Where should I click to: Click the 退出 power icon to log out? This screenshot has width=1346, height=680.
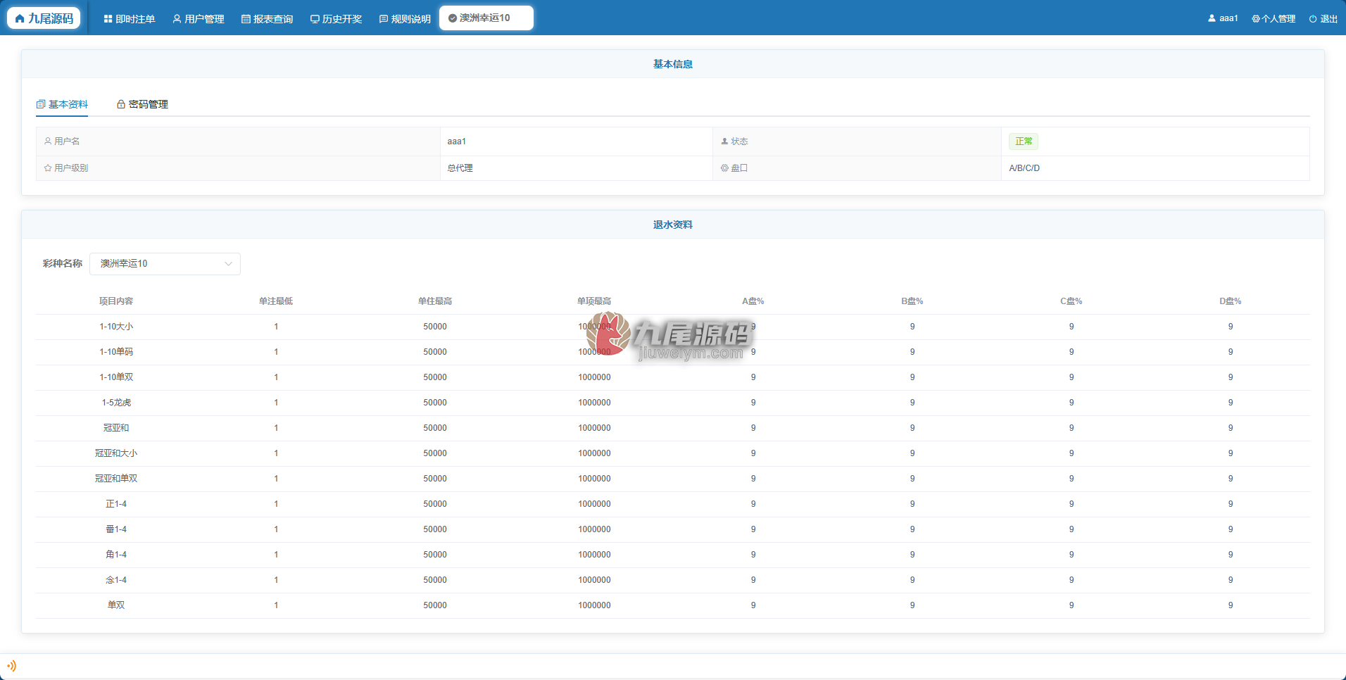coord(1313,19)
